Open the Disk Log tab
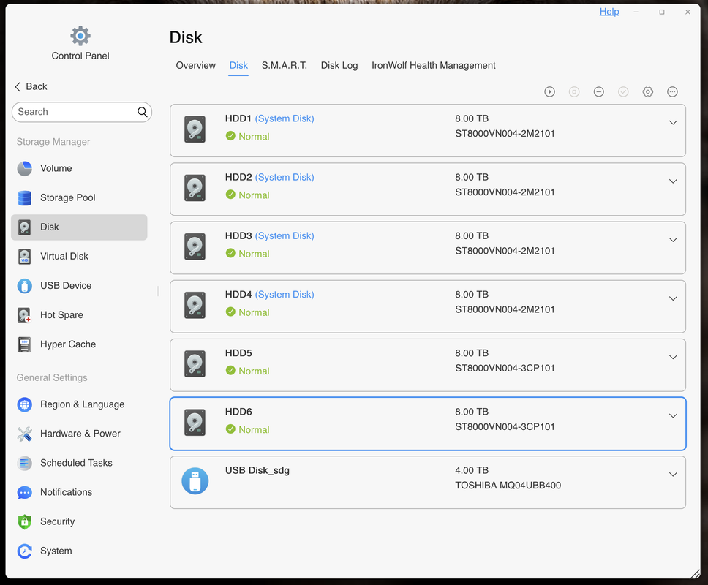Image resolution: width=708 pixels, height=585 pixels. coord(339,66)
